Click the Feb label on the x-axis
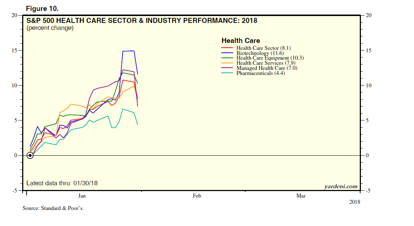Image resolution: width=414 pixels, height=226 pixels. 197,196
